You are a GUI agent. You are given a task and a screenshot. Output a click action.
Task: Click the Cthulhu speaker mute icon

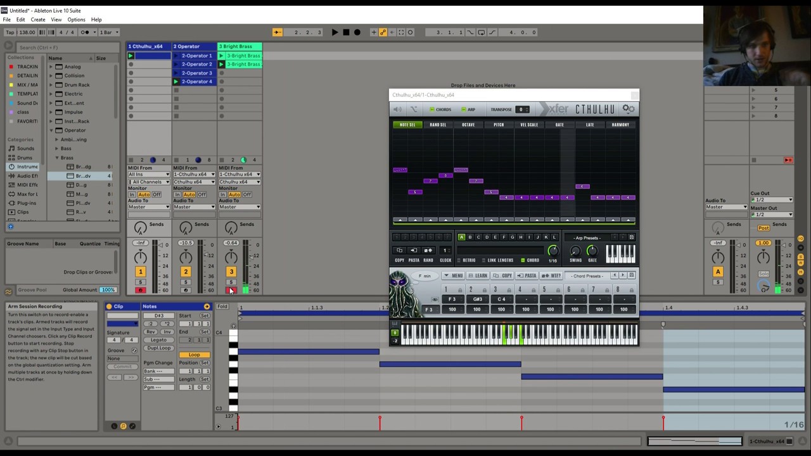tap(397, 110)
